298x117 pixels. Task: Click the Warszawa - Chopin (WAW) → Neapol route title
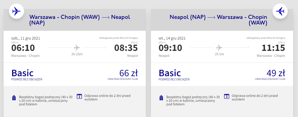(x=80, y=20)
